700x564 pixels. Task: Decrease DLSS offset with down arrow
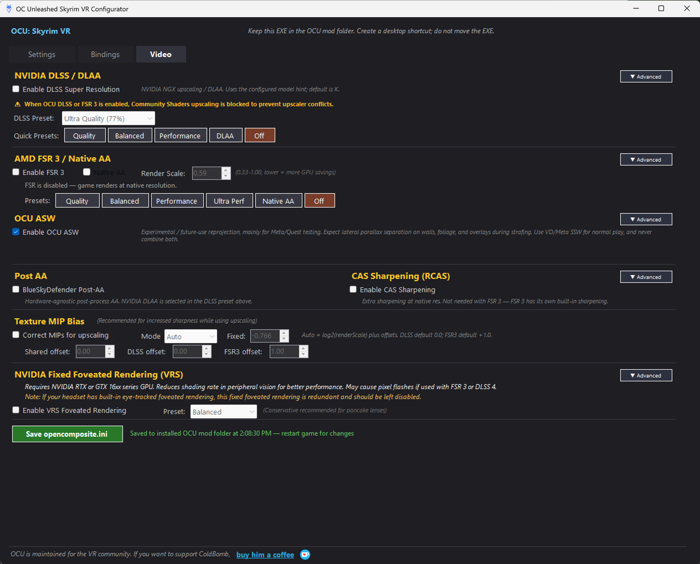(x=207, y=355)
